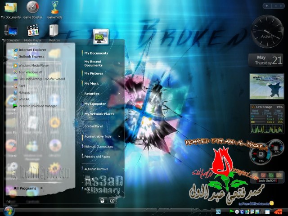288x216 pixels.
Task: Launch Media Player Classic desktop icon
Action: pos(33,34)
